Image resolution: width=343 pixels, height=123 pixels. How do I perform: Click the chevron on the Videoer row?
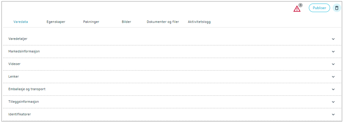(x=333, y=64)
